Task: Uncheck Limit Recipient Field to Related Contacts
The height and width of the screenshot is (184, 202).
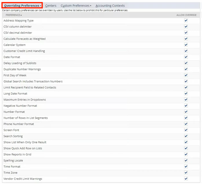Action: (186, 87)
